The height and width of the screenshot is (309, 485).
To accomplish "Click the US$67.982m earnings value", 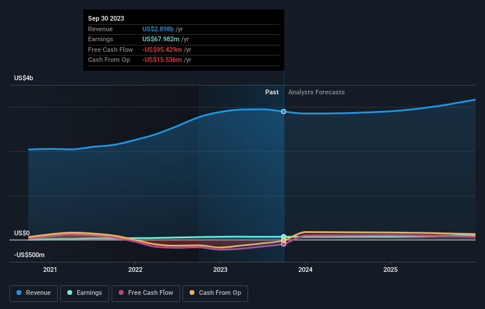I will pyautogui.click(x=161, y=39).
